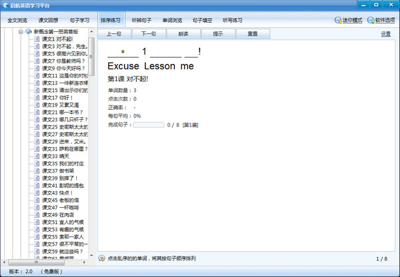
Task: Select lesson 课文59 就这些吗?
Action: tap(62, 252)
